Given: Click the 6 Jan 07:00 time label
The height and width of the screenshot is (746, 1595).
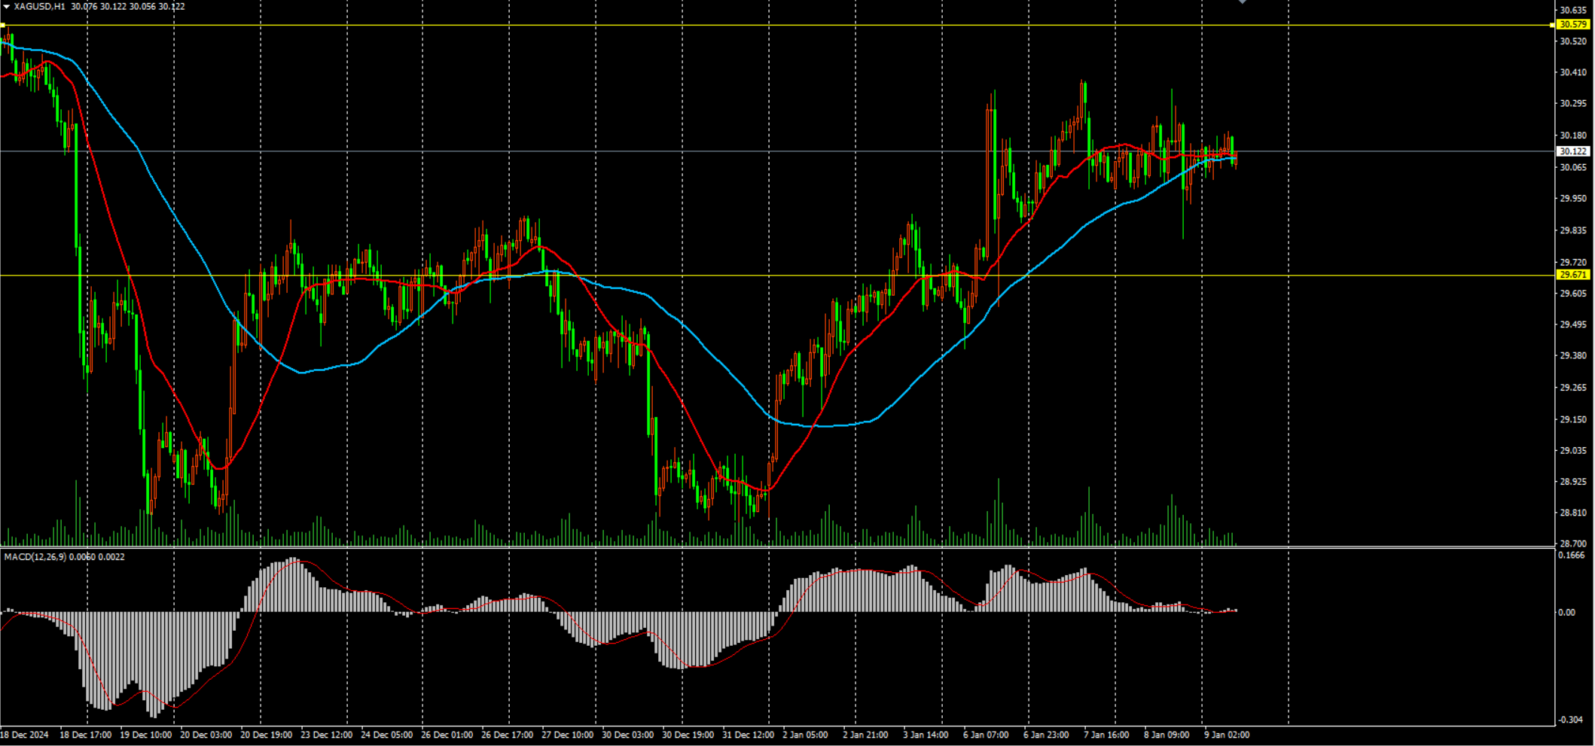Looking at the screenshot, I should tap(986, 735).
